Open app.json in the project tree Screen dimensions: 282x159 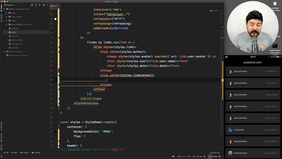13,36
